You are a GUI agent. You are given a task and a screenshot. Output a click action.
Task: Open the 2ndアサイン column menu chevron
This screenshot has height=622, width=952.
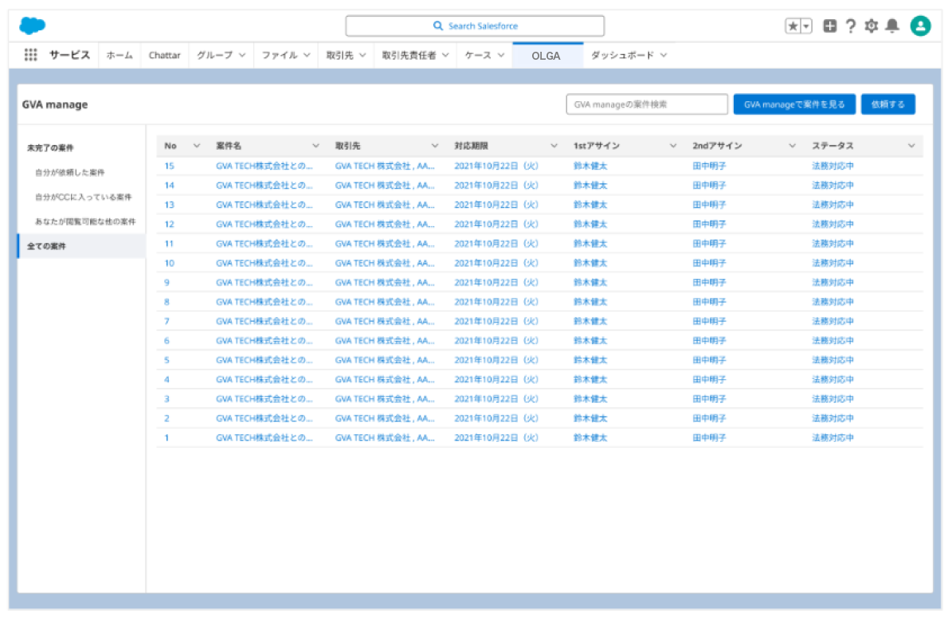pyautogui.click(x=793, y=146)
